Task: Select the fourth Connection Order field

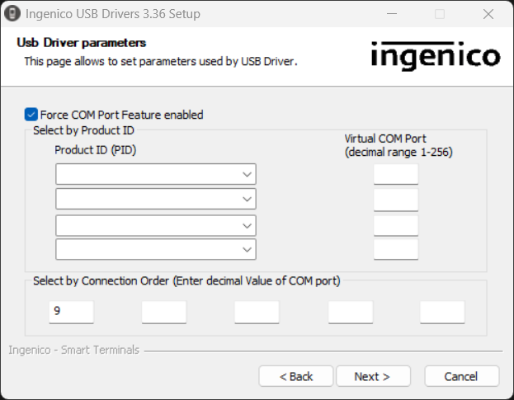Action: [351, 312]
